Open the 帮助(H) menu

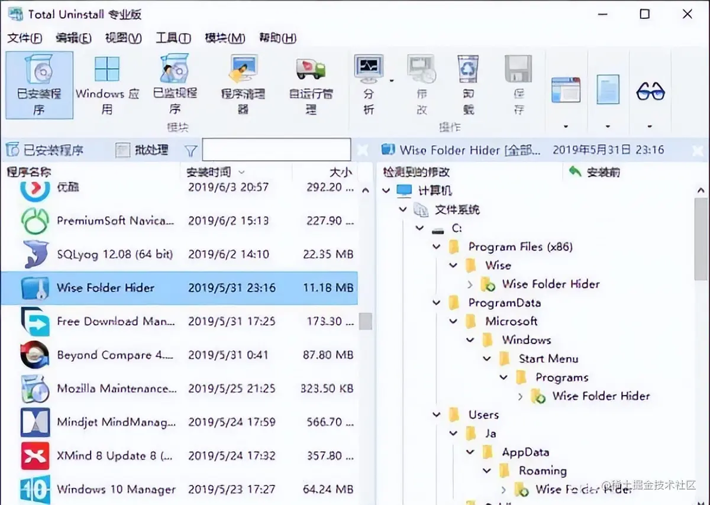277,38
